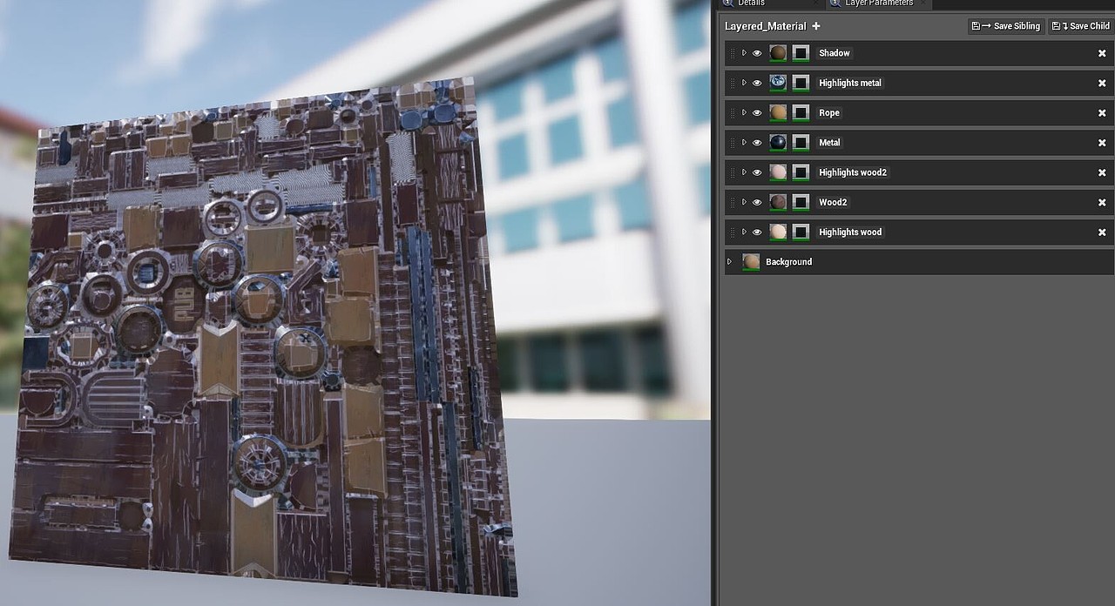Select the Highlights wood2 name field

pos(853,172)
